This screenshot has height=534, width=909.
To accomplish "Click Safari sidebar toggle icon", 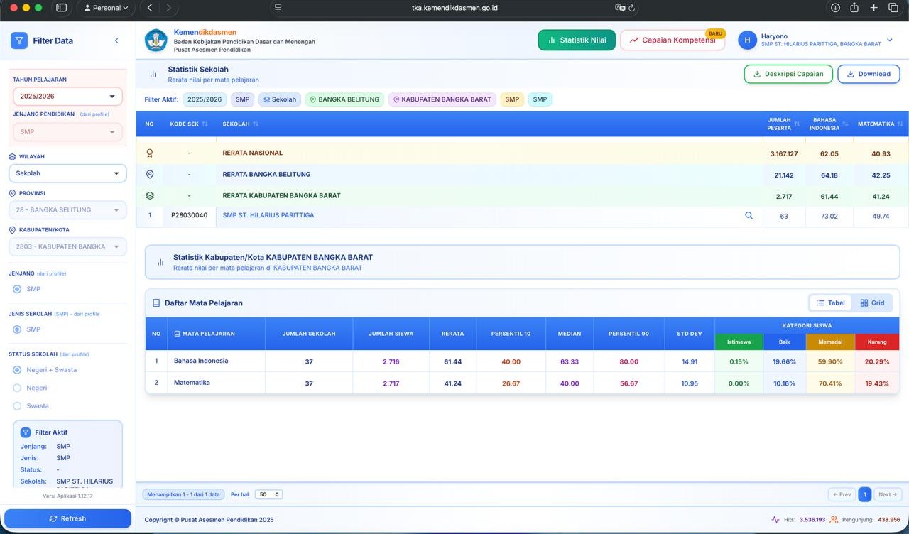I will click(x=61, y=8).
